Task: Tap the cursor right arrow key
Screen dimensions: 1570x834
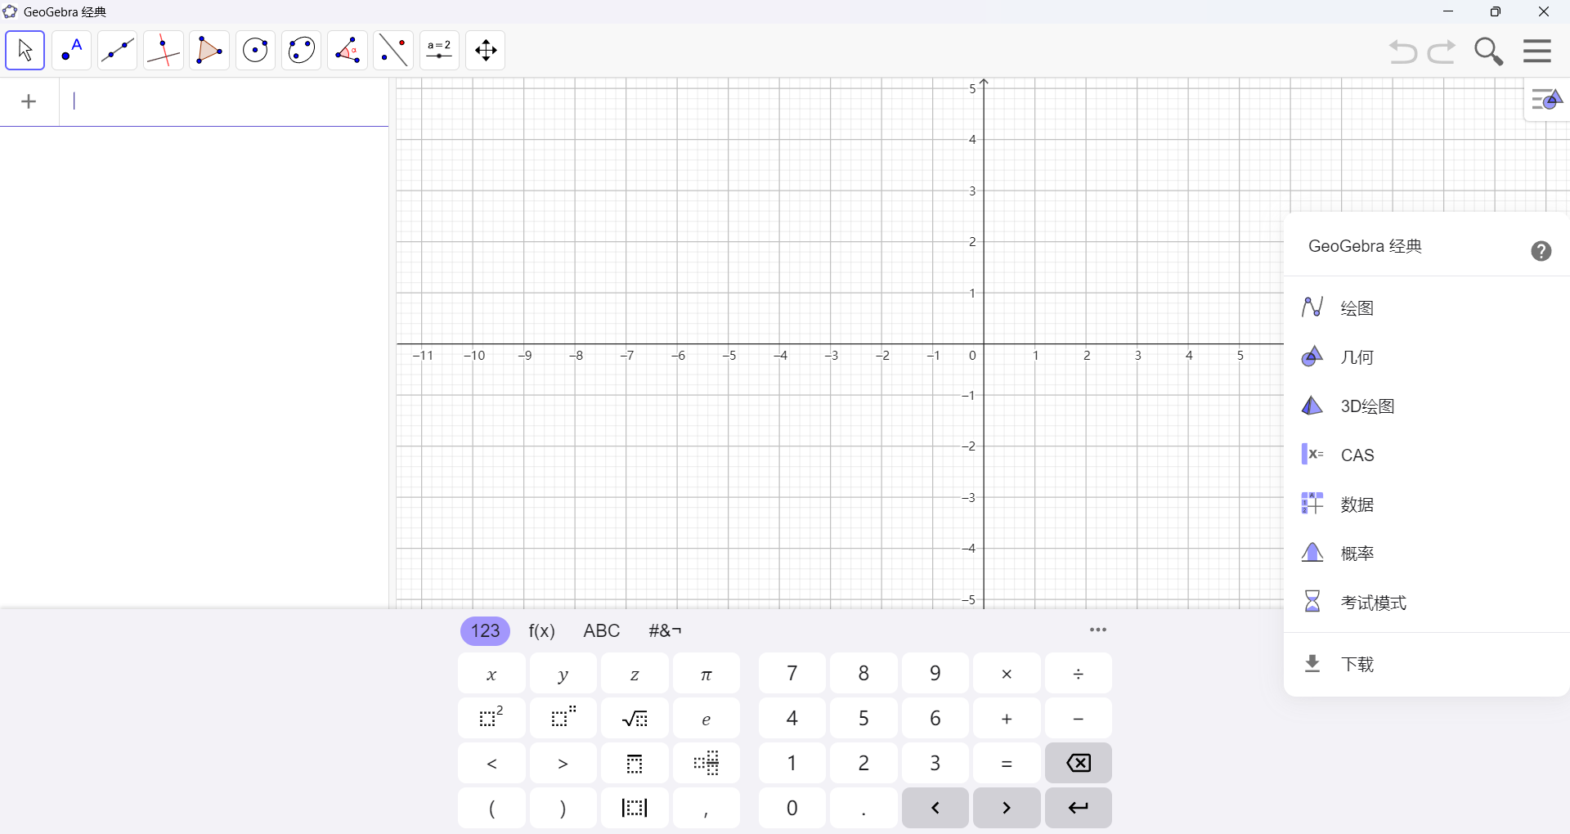Action: pyautogui.click(x=1007, y=809)
